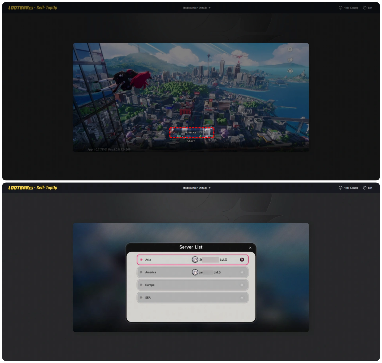Viewport: 382px width, 363px height.
Task: Click the Asia server player avatar
Action: 195,260
